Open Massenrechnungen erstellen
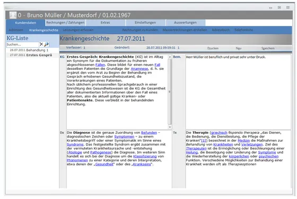 [x=185, y=30]
